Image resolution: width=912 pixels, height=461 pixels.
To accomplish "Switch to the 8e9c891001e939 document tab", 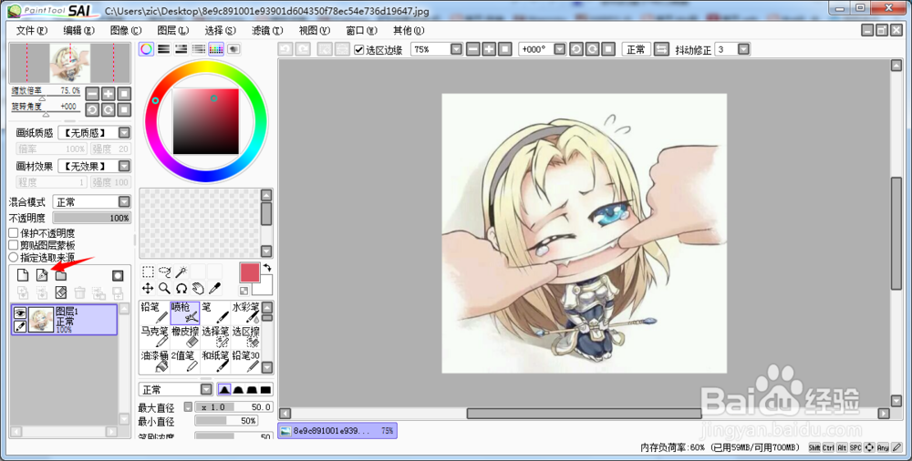I will click(337, 431).
